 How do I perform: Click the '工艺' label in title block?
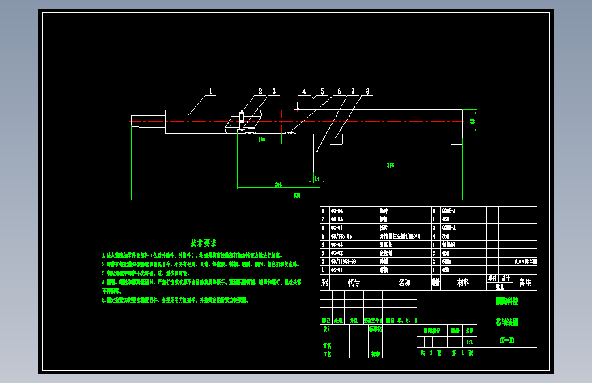coord(327,354)
